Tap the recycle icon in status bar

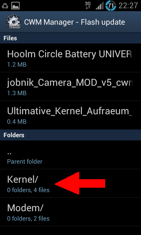coord(5,6)
